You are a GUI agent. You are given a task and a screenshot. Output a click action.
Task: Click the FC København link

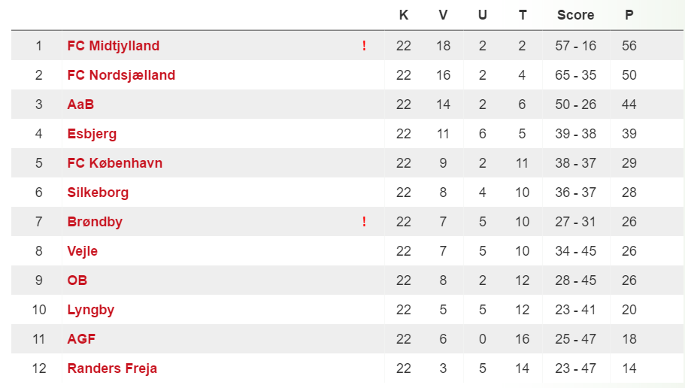click(x=115, y=163)
